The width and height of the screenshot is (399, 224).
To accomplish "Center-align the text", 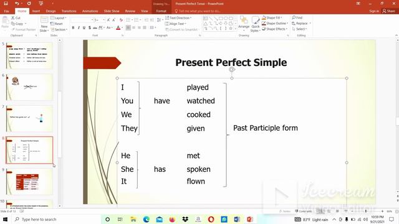I will tap(134, 27).
